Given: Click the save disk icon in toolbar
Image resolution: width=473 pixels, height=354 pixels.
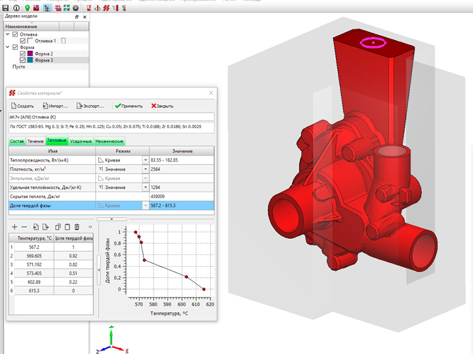Looking at the screenshot, I should [6, 8].
